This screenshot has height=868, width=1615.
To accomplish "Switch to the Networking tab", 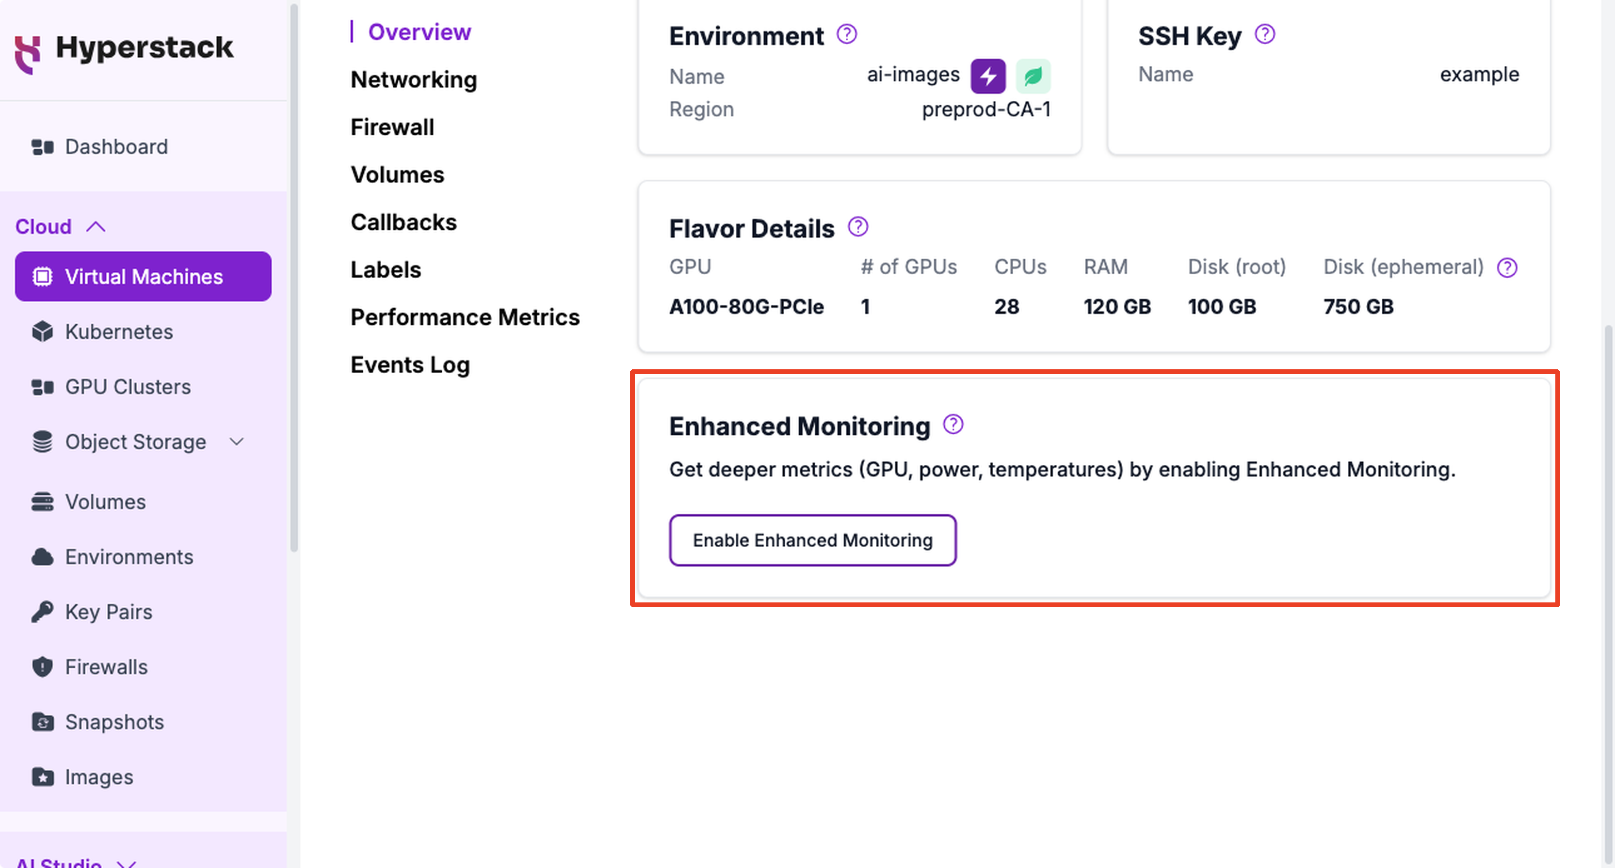I will click(x=414, y=79).
